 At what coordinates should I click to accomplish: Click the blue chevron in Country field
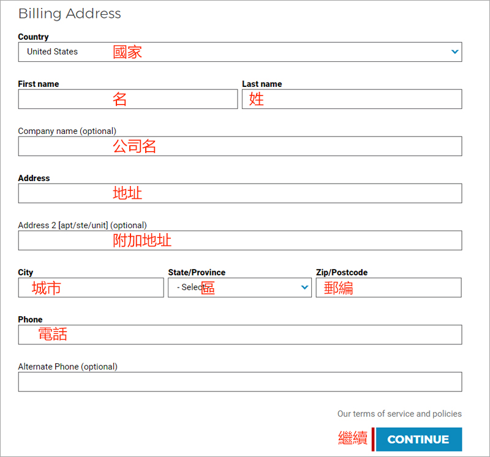pos(454,52)
